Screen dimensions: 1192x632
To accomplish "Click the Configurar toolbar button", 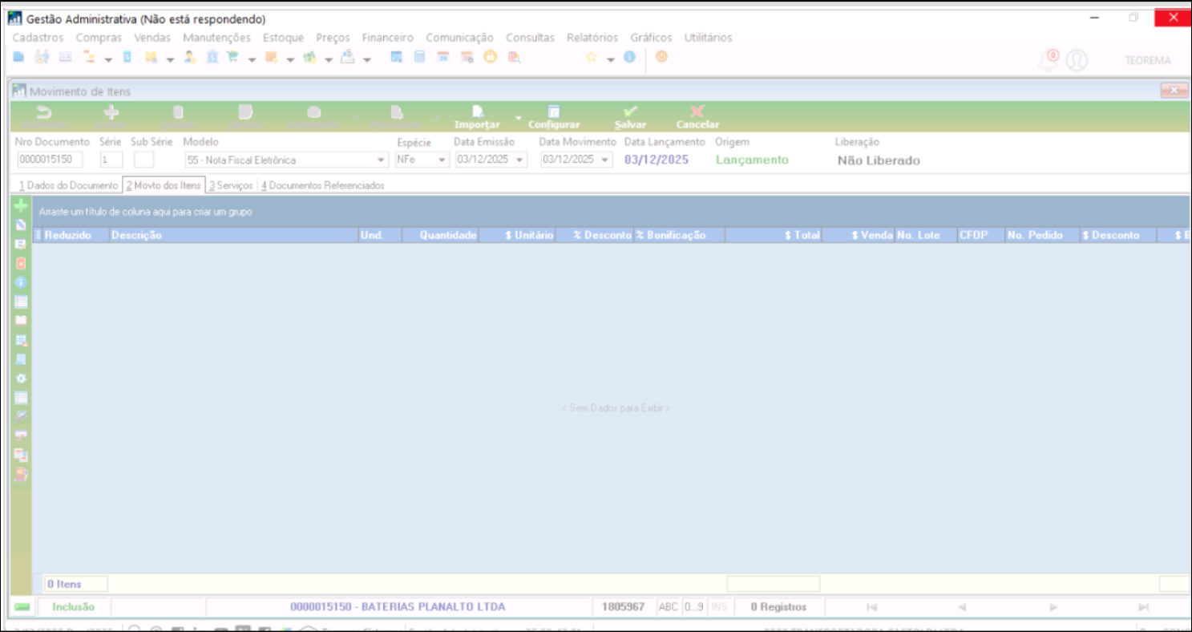I will (x=554, y=117).
